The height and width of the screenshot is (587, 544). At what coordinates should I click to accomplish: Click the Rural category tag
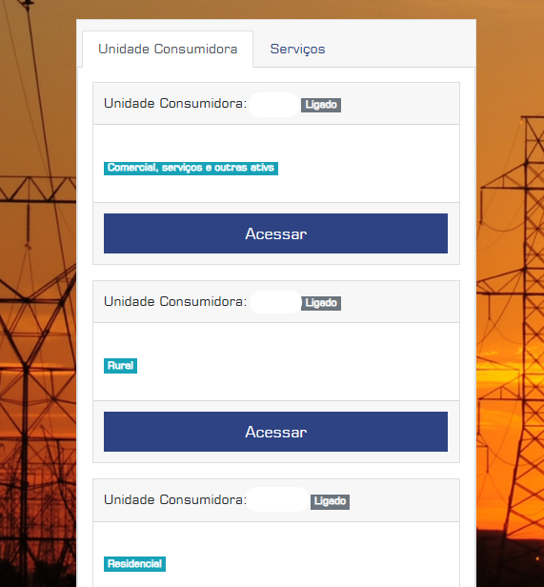pyautogui.click(x=120, y=366)
